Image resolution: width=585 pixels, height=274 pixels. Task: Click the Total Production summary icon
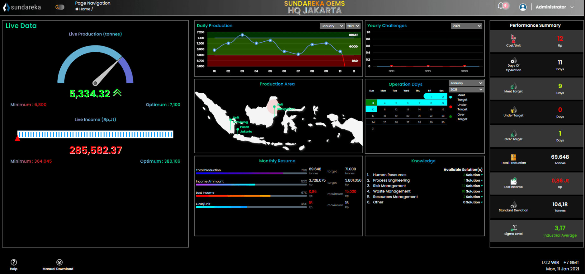point(513,157)
